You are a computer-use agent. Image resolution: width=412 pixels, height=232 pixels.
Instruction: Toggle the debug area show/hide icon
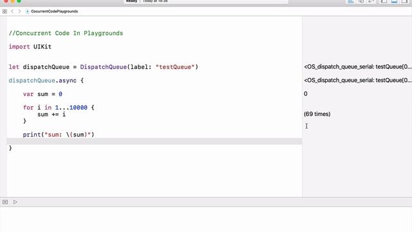tap(5, 202)
